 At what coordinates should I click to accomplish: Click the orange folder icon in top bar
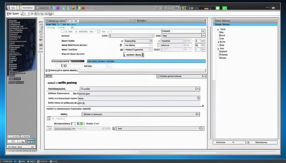[x=73, y=8]
